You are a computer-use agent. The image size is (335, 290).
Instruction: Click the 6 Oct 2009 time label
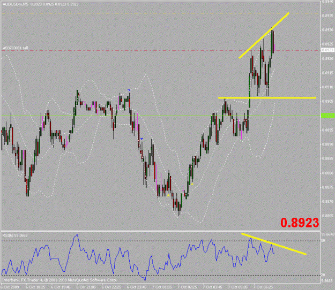point(10,287)
